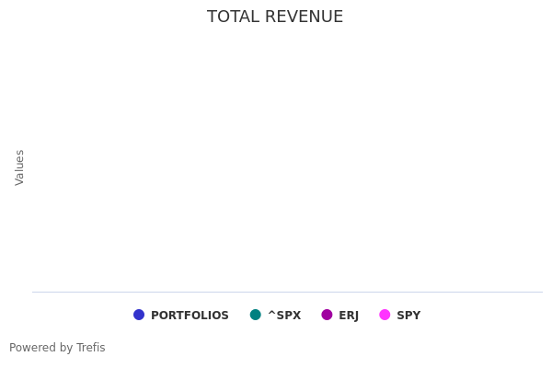Click the horizontal x-axis baseline
552x368 pixels.
[287, 292]
